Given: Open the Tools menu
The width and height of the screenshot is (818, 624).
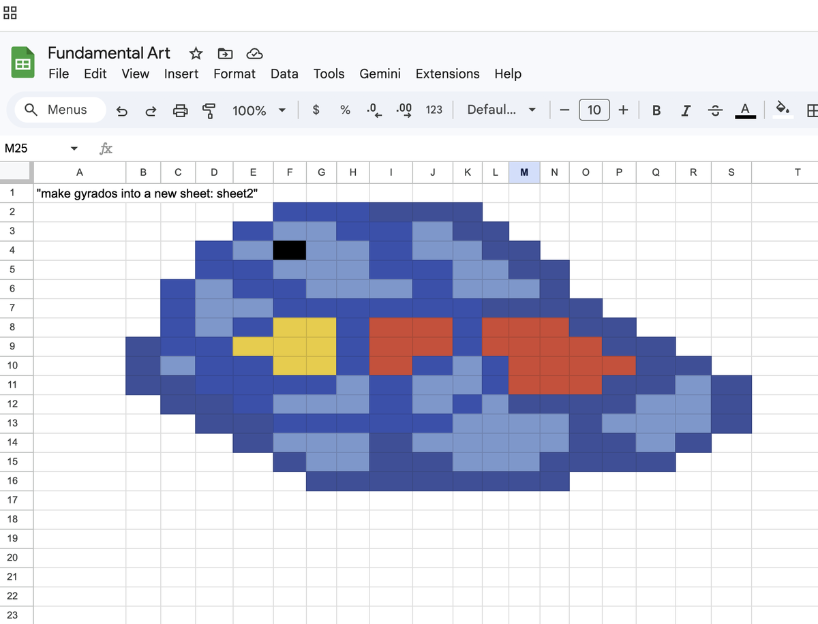Looking at the screenshot, I should coord(329,74).
